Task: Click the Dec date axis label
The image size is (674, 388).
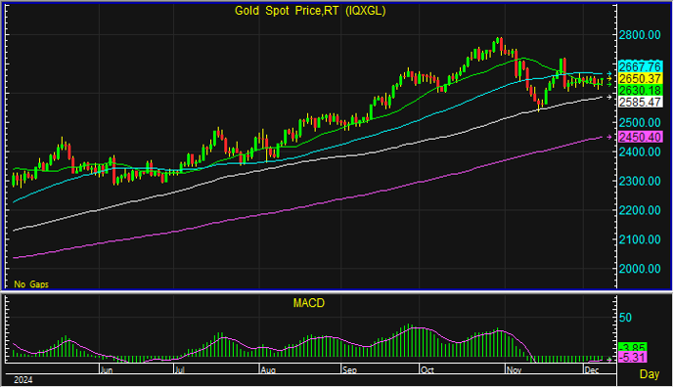Action: click(x=592, y=370)
